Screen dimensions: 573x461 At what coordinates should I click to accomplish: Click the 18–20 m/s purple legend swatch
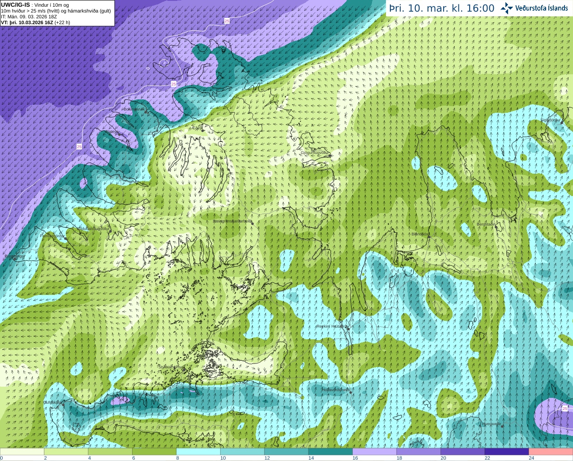point(419,452)
